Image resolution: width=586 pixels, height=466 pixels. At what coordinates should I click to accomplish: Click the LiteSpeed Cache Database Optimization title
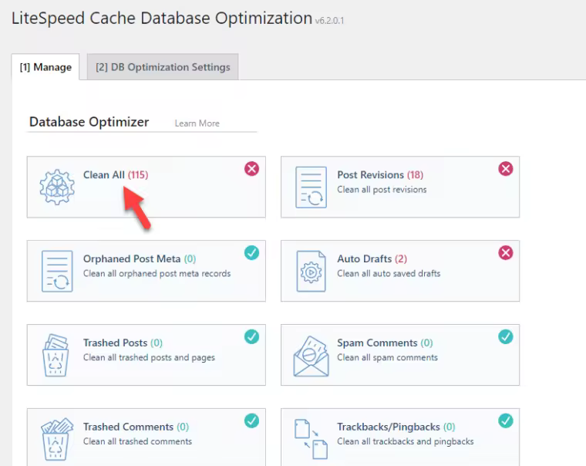[162, 19]
